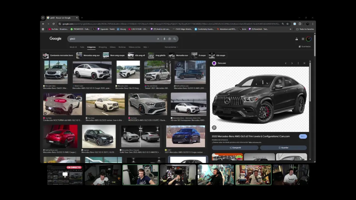The height and width of the screenshot is (200, 356).
Task: Select the 63s amg v8 chip
Action: point(137,55)
